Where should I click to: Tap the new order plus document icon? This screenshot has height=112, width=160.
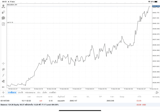coord(3,24)
